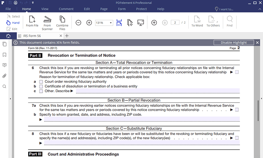Open the page thumbnails panel
Viewport: 263px width, 158px height.
coord(5,44)
